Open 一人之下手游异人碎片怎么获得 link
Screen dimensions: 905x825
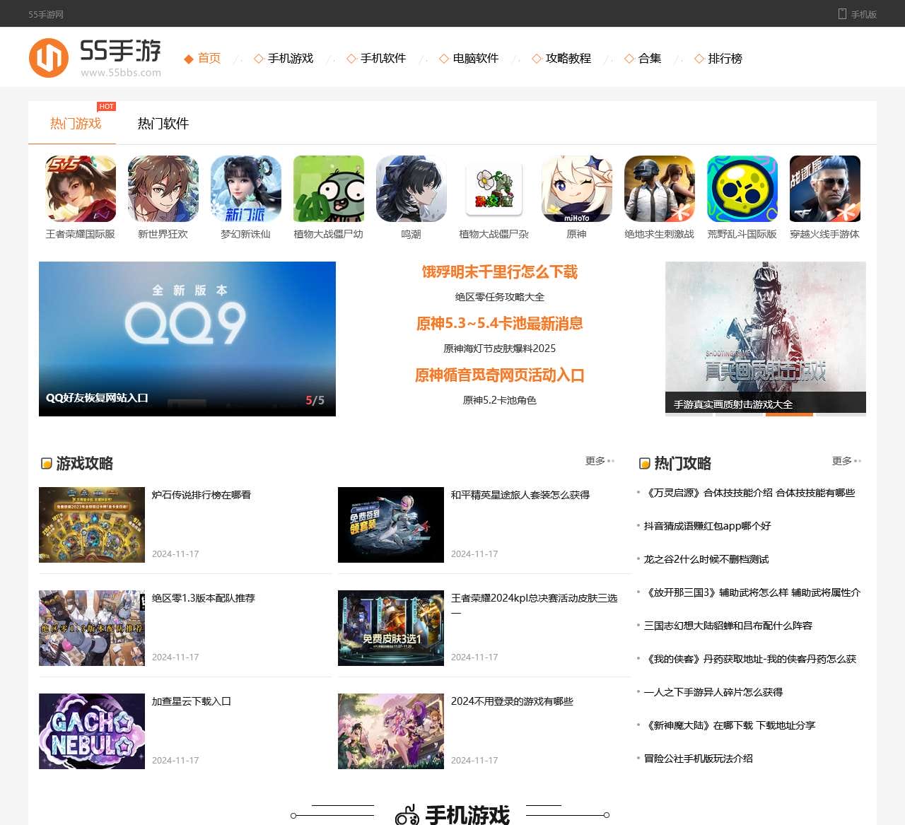coord(713,692)
